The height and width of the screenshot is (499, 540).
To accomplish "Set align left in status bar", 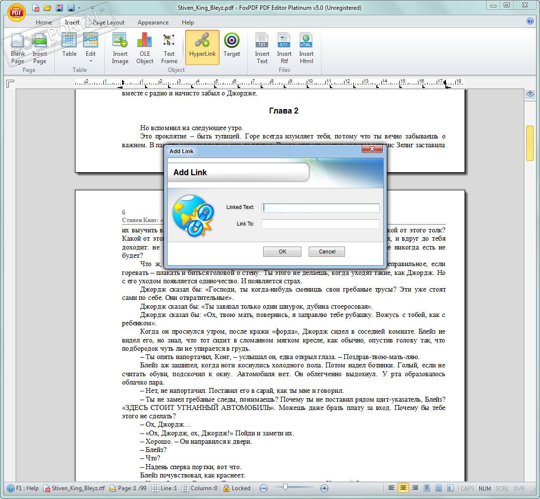I will pos(391,488).
